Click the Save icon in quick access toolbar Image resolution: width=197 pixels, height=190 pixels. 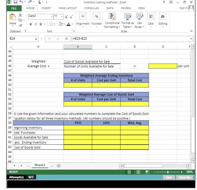[15, 2]
